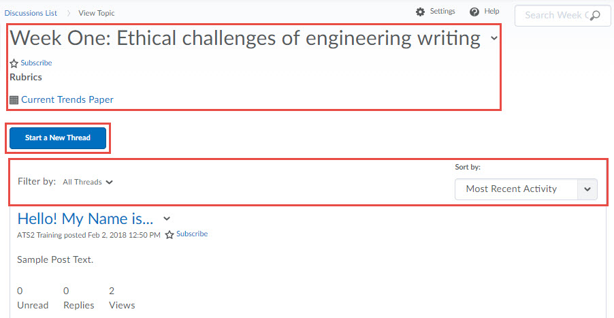Screen dimensions: 614x318
Task: Open the Hello! My Name is... thread
Action: coord(85,219)
